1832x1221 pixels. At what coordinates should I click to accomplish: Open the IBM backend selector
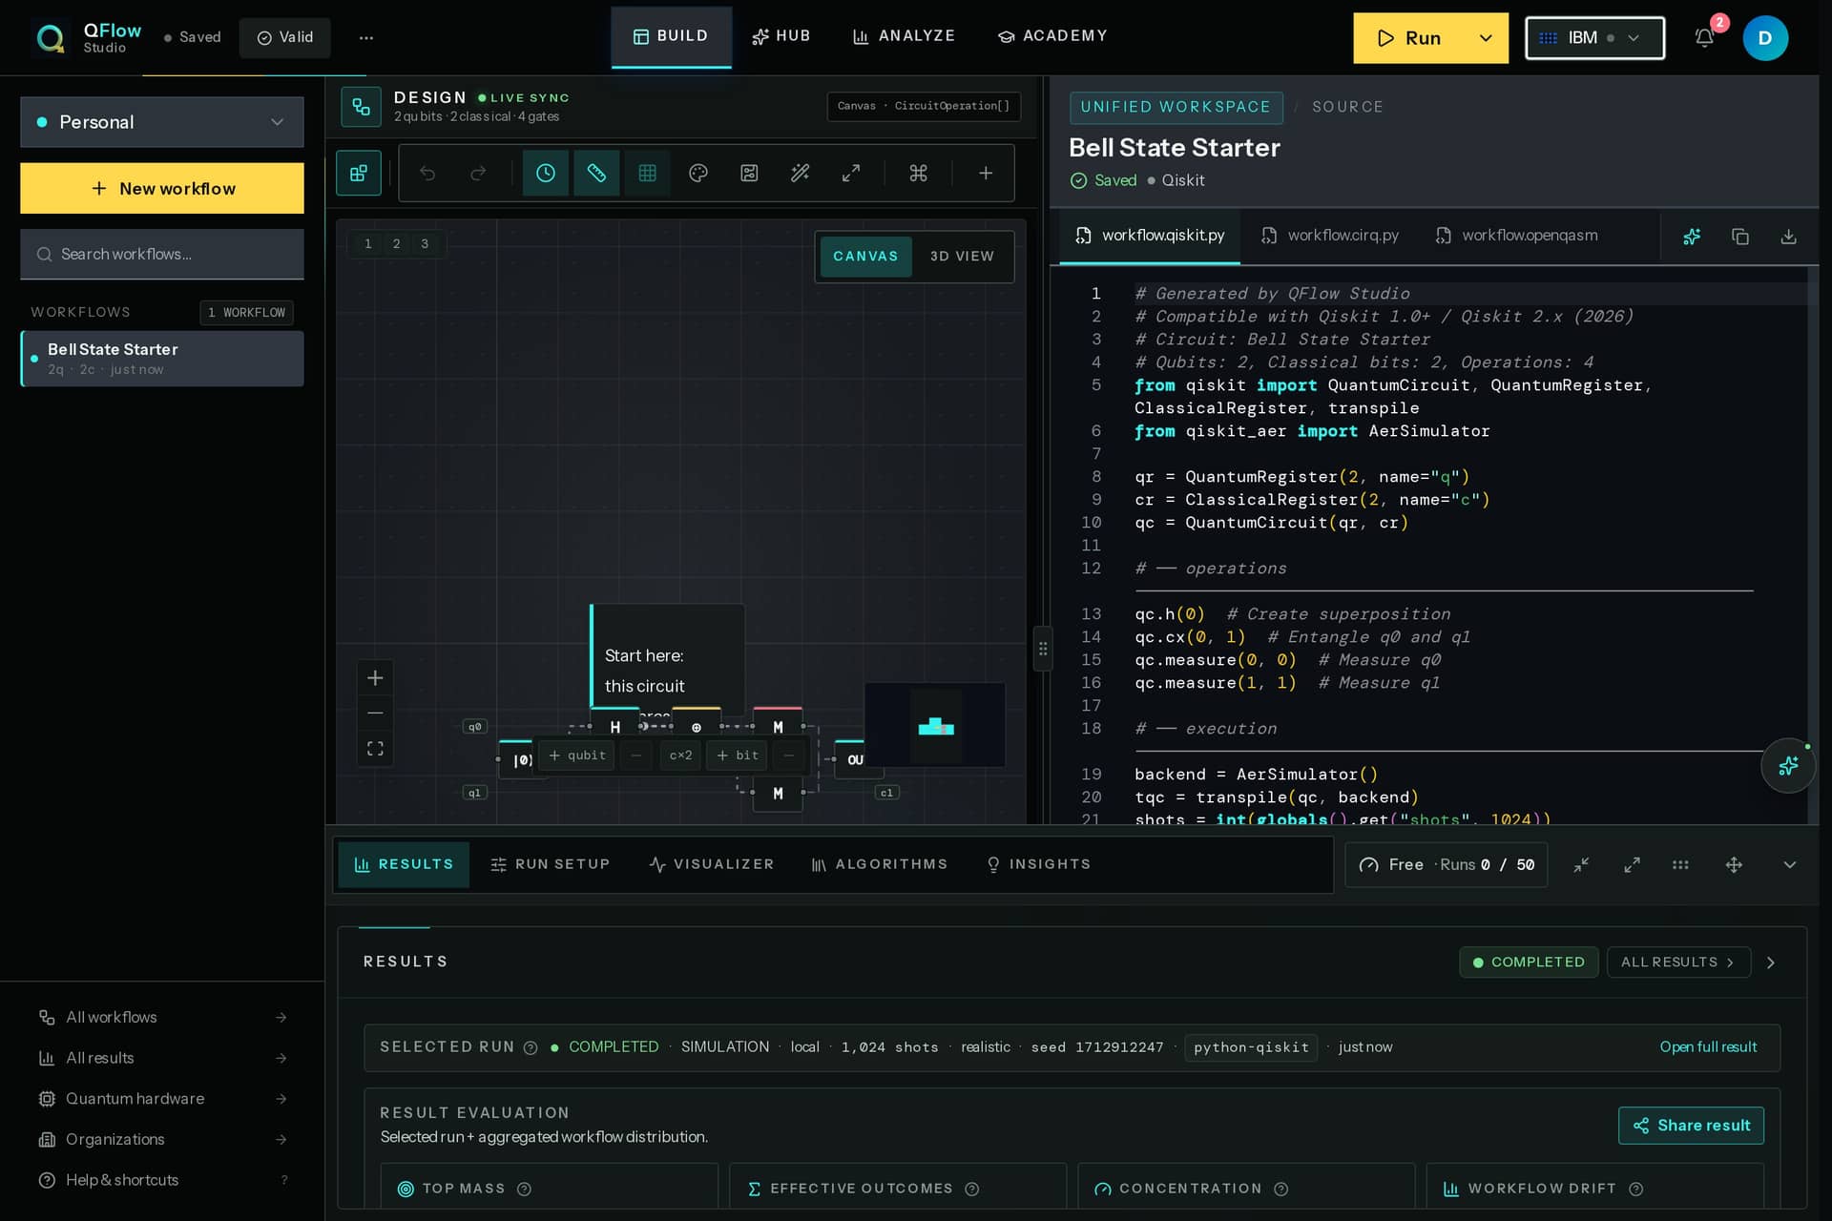pos(1594,38)
